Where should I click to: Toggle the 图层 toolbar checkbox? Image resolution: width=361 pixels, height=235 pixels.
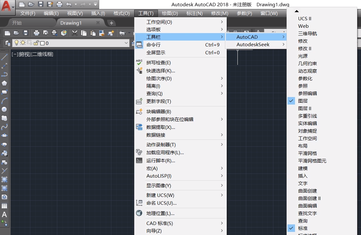pyautogui.click(x=291, y=101)
